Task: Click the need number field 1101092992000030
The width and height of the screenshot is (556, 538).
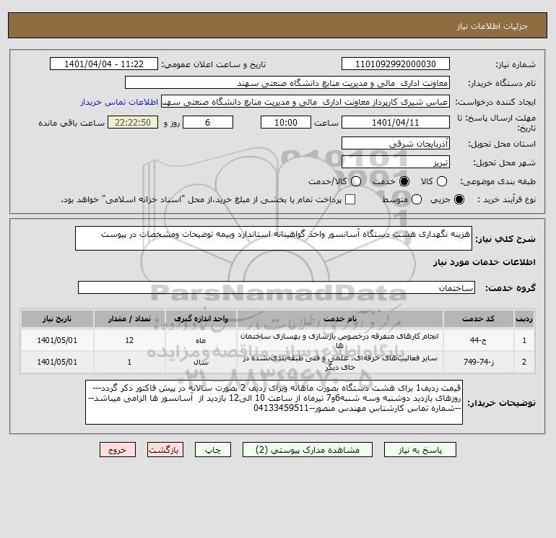Action: click(396, 64)
